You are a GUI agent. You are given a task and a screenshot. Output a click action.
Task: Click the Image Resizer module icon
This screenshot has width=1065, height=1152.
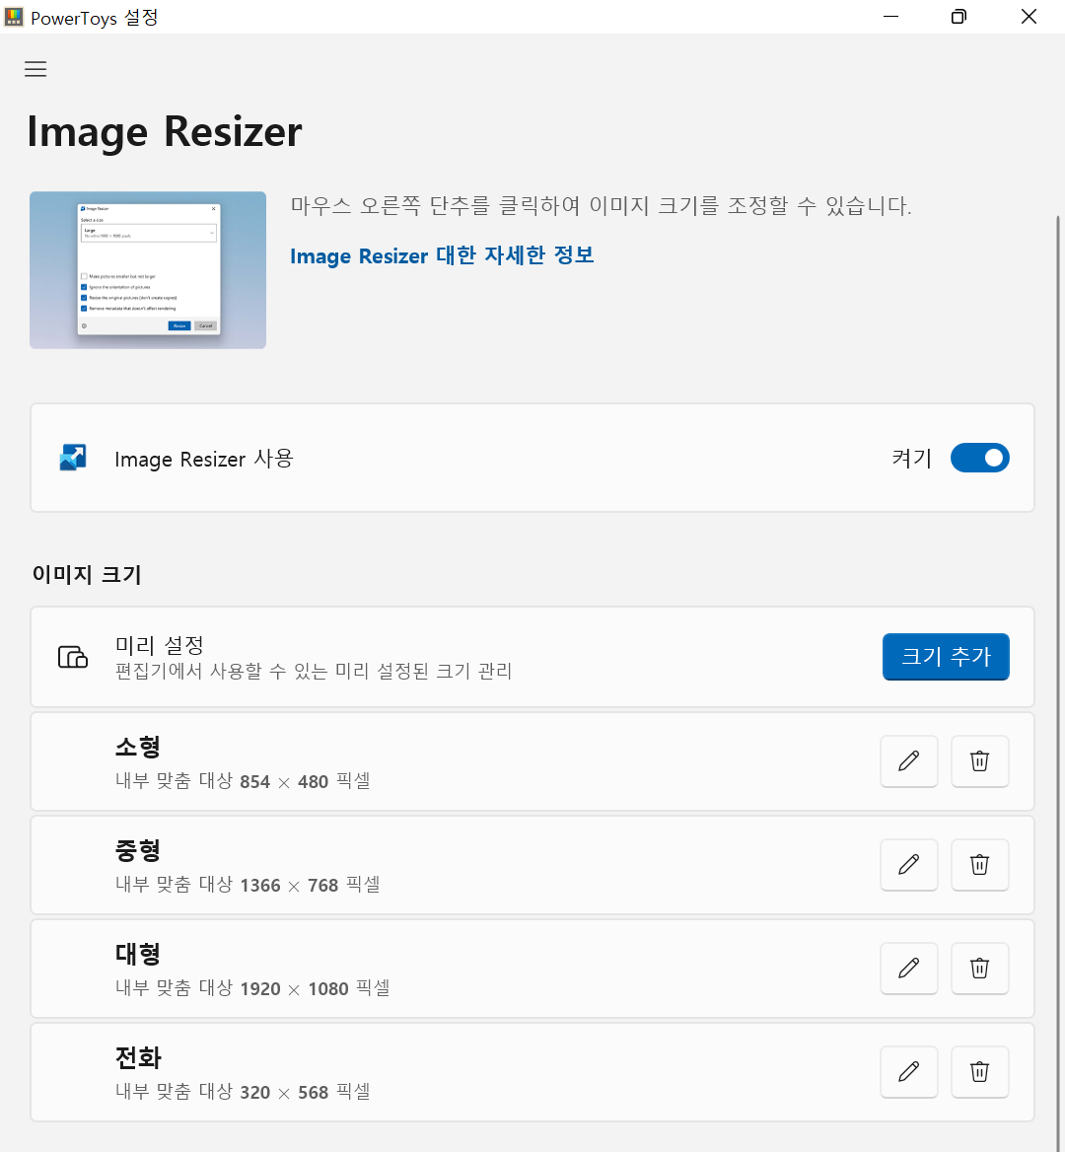pos(73,458)
